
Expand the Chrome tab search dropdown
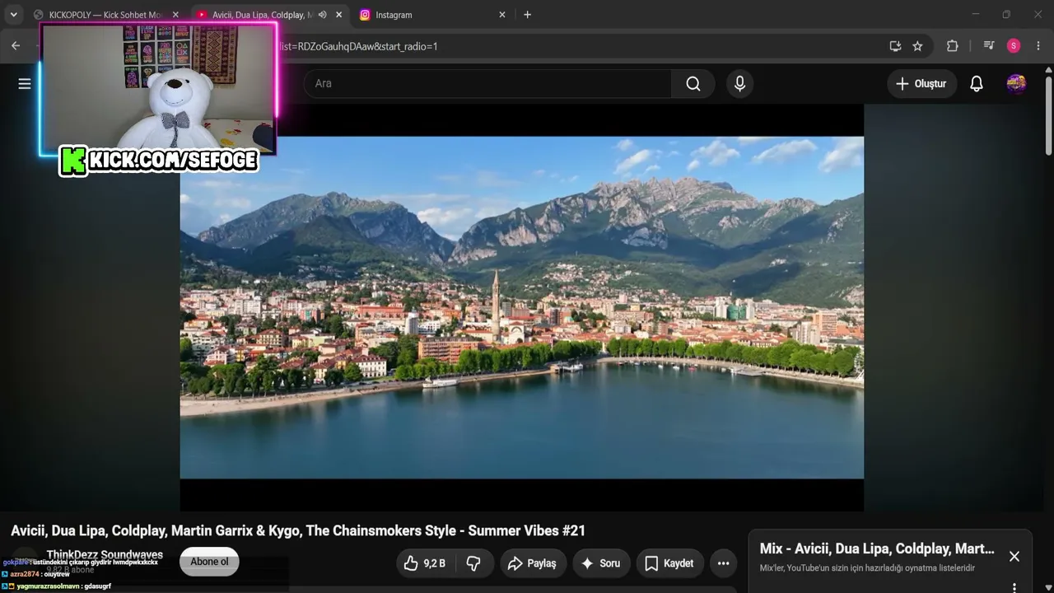(x=13, y=15)
